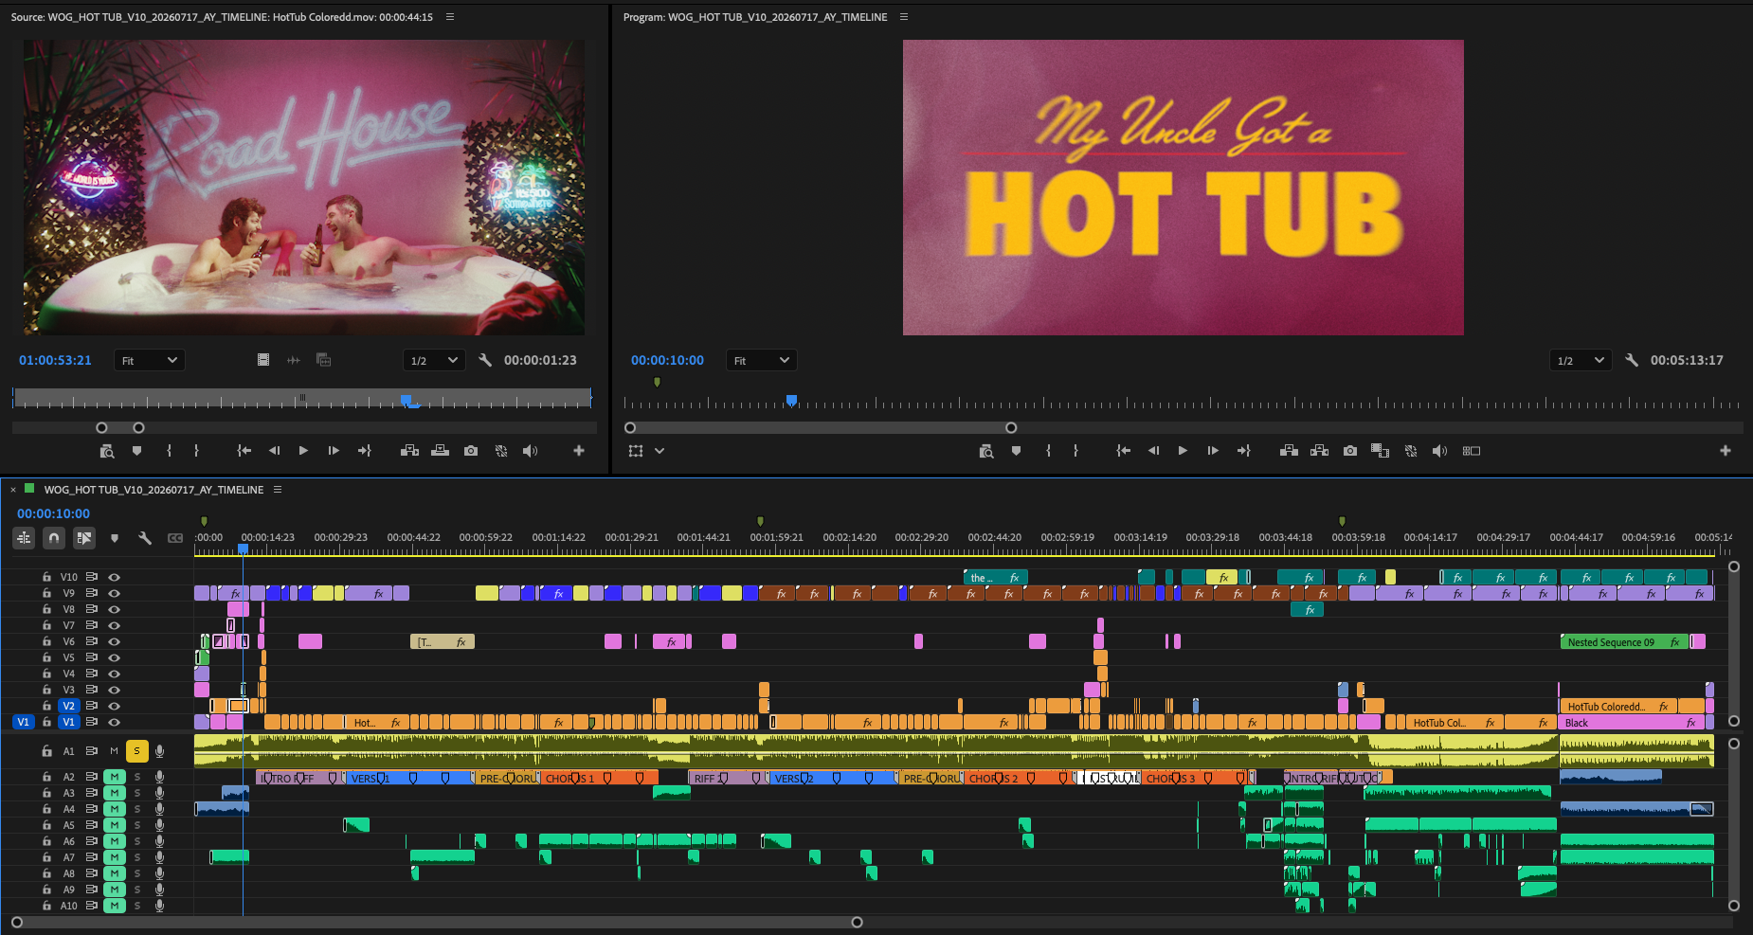Go to Out point in Program monitor

pos(1243,451)
